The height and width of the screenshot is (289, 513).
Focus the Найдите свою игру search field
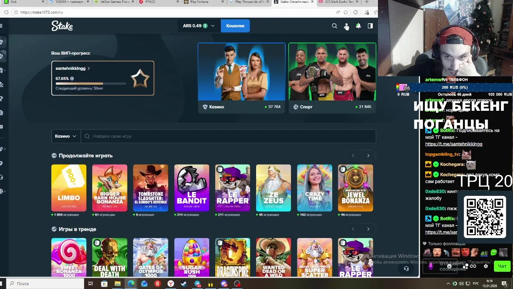click(228, 136)
